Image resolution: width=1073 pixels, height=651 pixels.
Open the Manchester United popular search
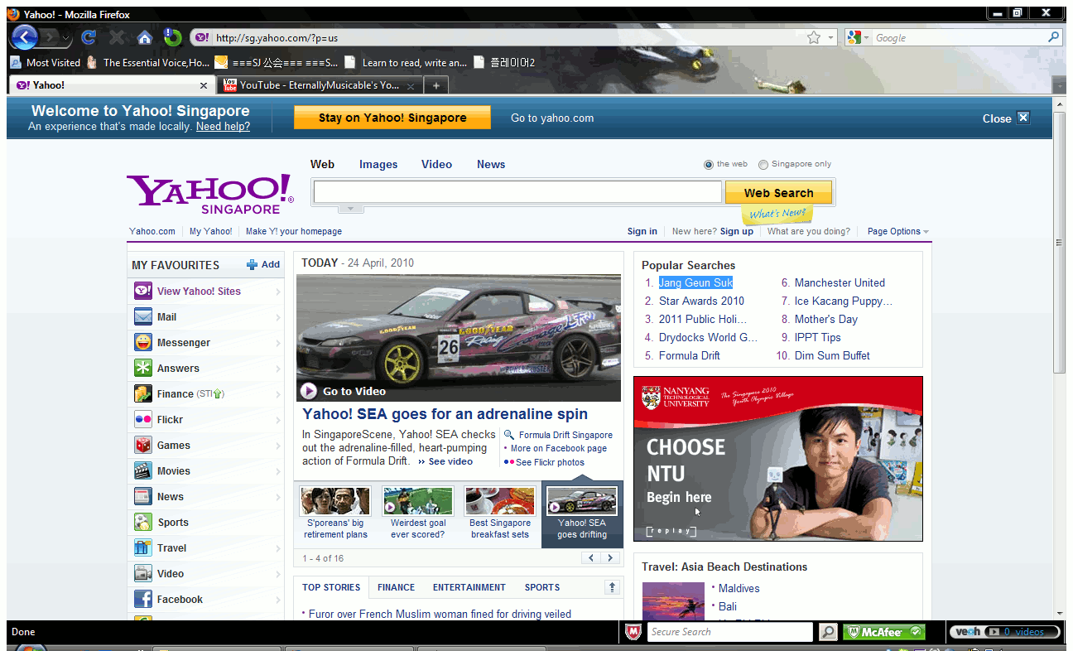pos(840,282)
